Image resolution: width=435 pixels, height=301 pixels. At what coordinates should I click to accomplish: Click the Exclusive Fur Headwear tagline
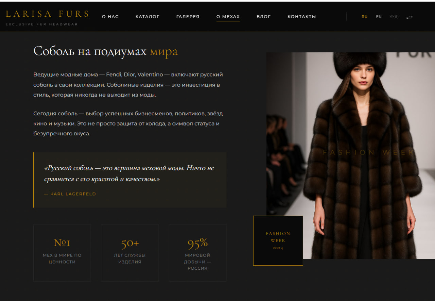[41, 24]
